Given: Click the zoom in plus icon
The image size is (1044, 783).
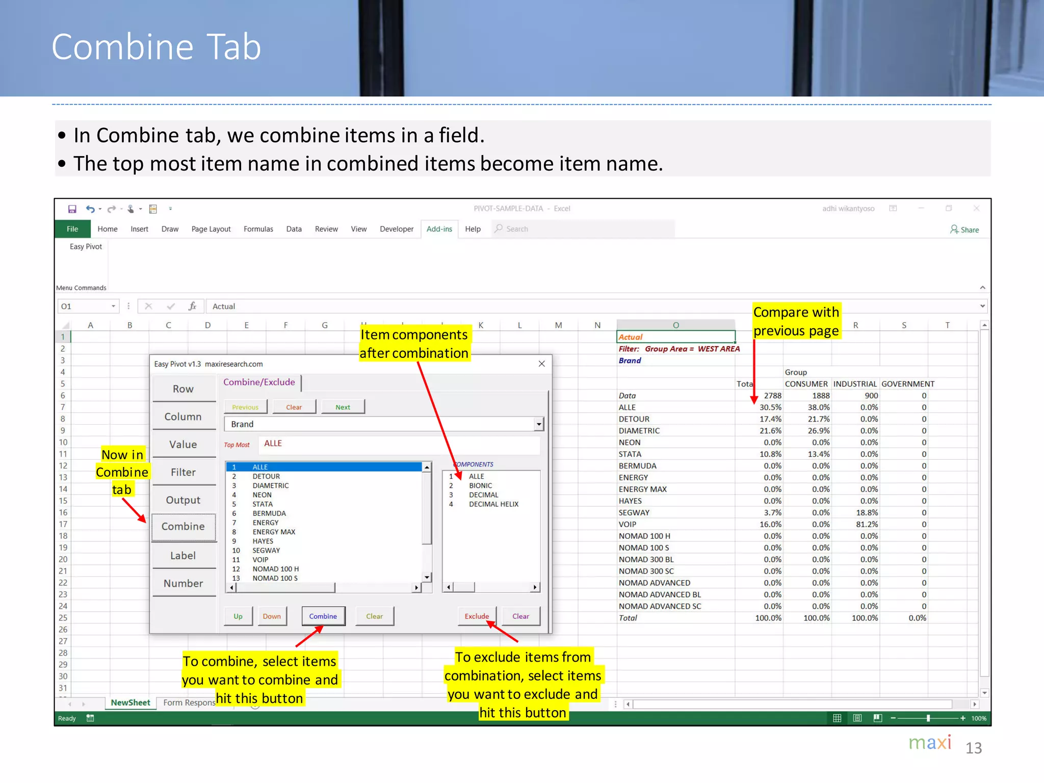Looking at the screenshot, I should click(962, 718).
